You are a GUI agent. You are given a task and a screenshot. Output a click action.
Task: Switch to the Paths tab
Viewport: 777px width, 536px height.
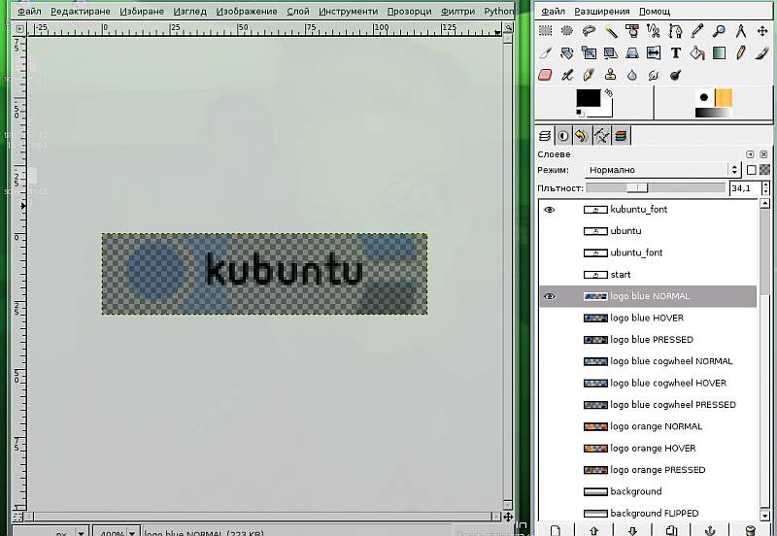click(601, 136)
